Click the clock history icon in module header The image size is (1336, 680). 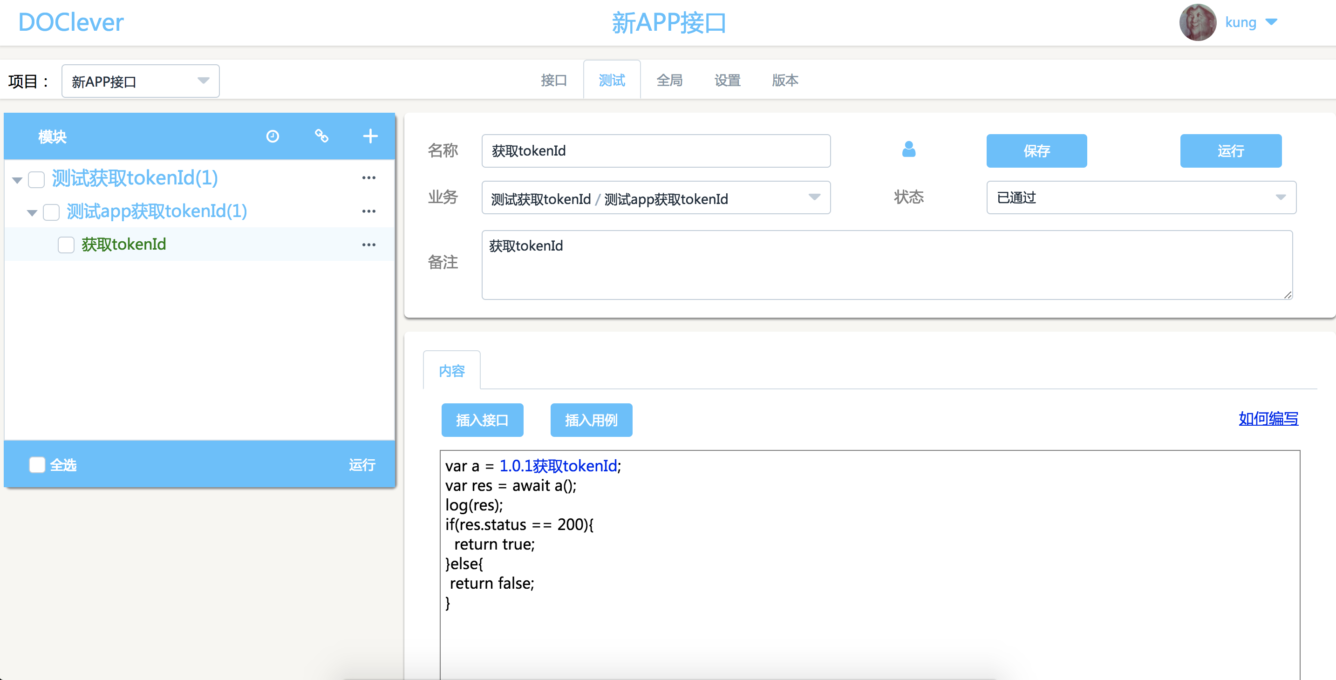click(x=273, y=136)
